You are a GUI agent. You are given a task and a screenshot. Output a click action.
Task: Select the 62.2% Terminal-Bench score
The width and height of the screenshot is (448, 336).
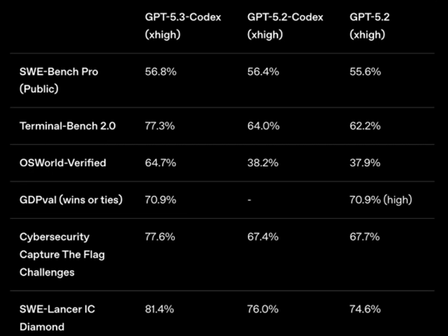click(x=364, y=126)
